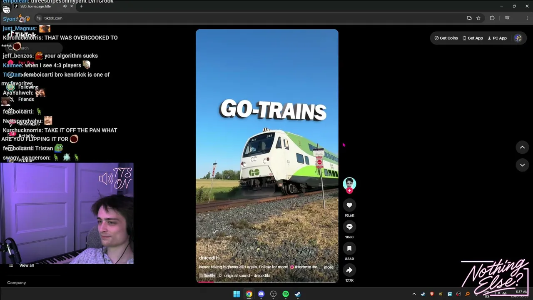Open a new browser tab
533x300 pixels.
[x=82, y=6]
